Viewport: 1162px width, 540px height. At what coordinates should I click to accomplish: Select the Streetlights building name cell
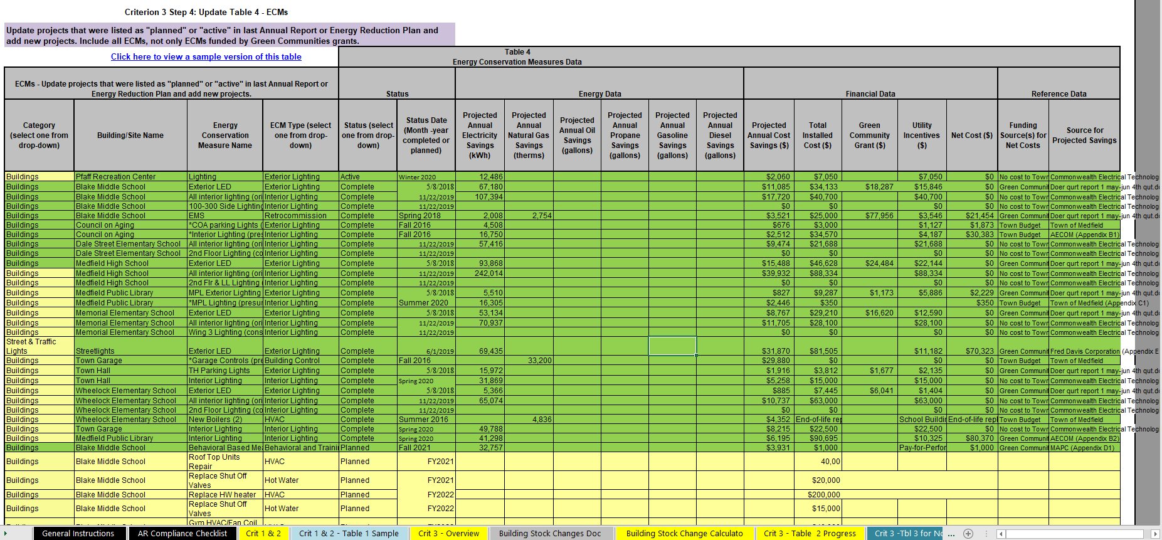[x=130, y=351]
